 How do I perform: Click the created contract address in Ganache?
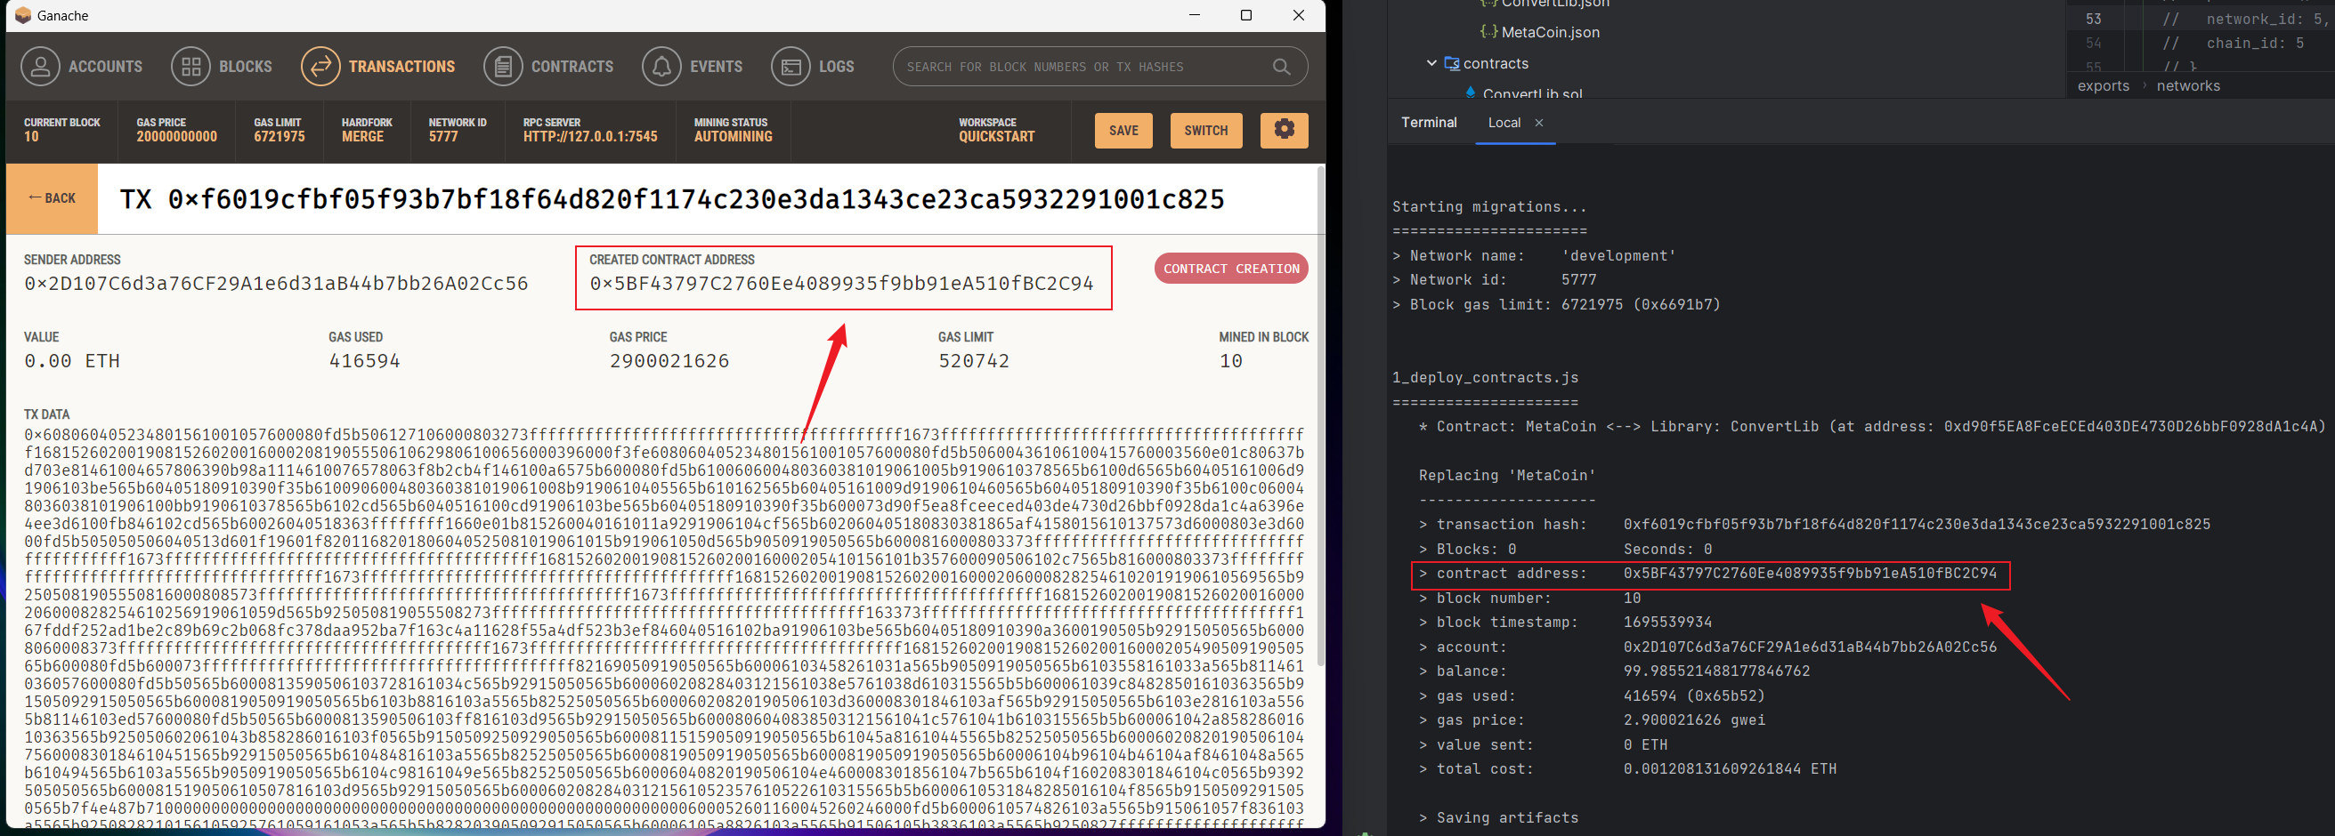coord(841,284)
